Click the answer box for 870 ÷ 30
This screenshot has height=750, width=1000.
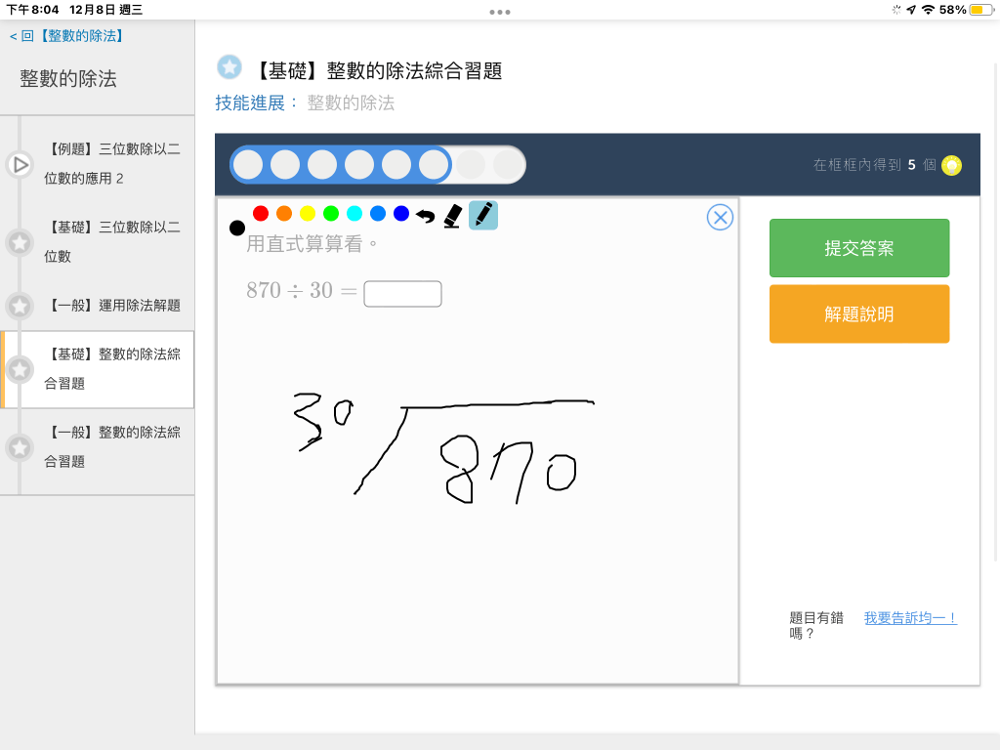point(402,294)
